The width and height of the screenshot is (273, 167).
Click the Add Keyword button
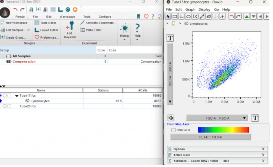70,30
